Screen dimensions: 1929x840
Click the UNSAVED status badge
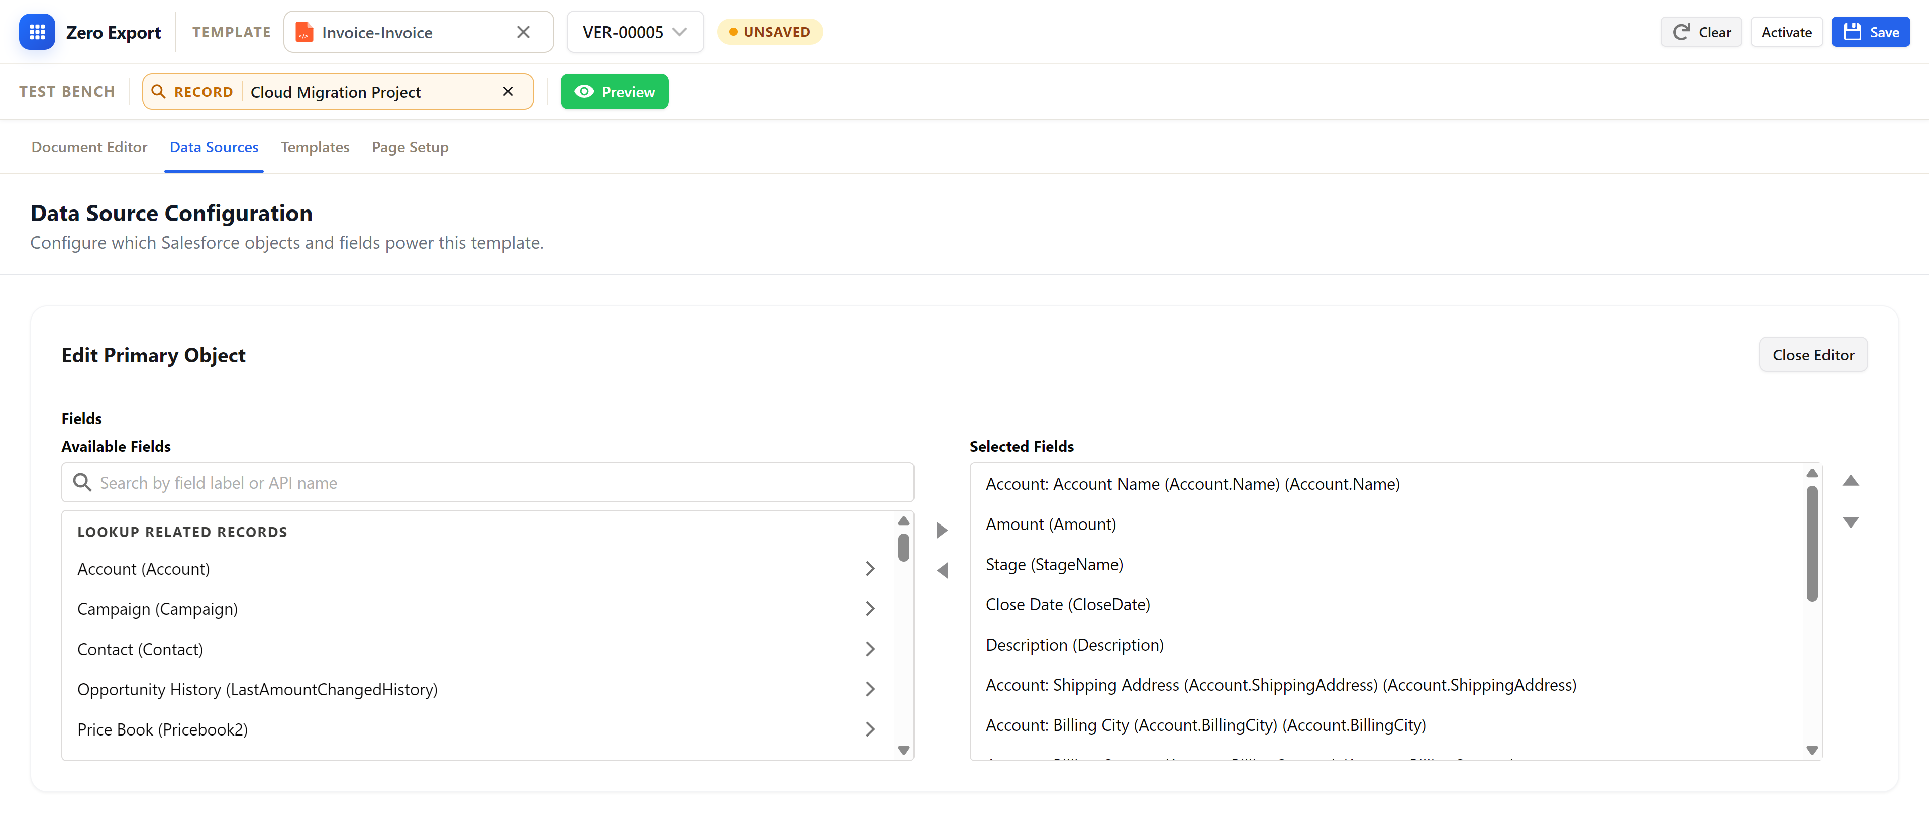[x=769, y=32]
